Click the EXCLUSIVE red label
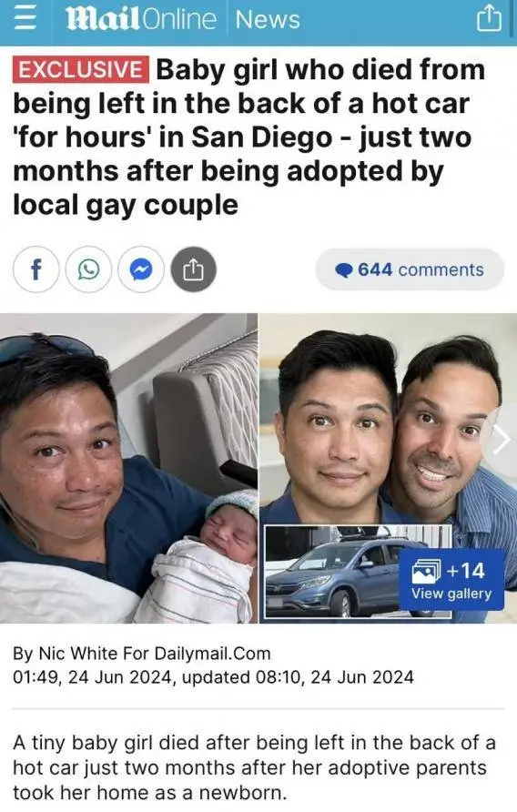This screenshot has height=812, width=517. coord(81,69)
